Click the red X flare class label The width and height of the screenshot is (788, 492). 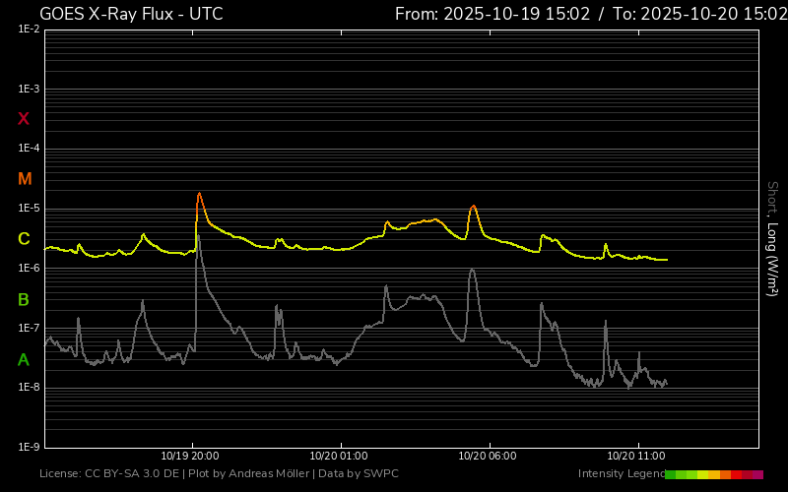[x=24, y=119]
